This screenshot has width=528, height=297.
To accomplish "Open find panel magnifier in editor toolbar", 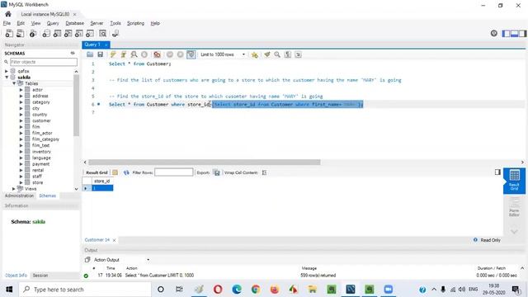I will 277,54.
